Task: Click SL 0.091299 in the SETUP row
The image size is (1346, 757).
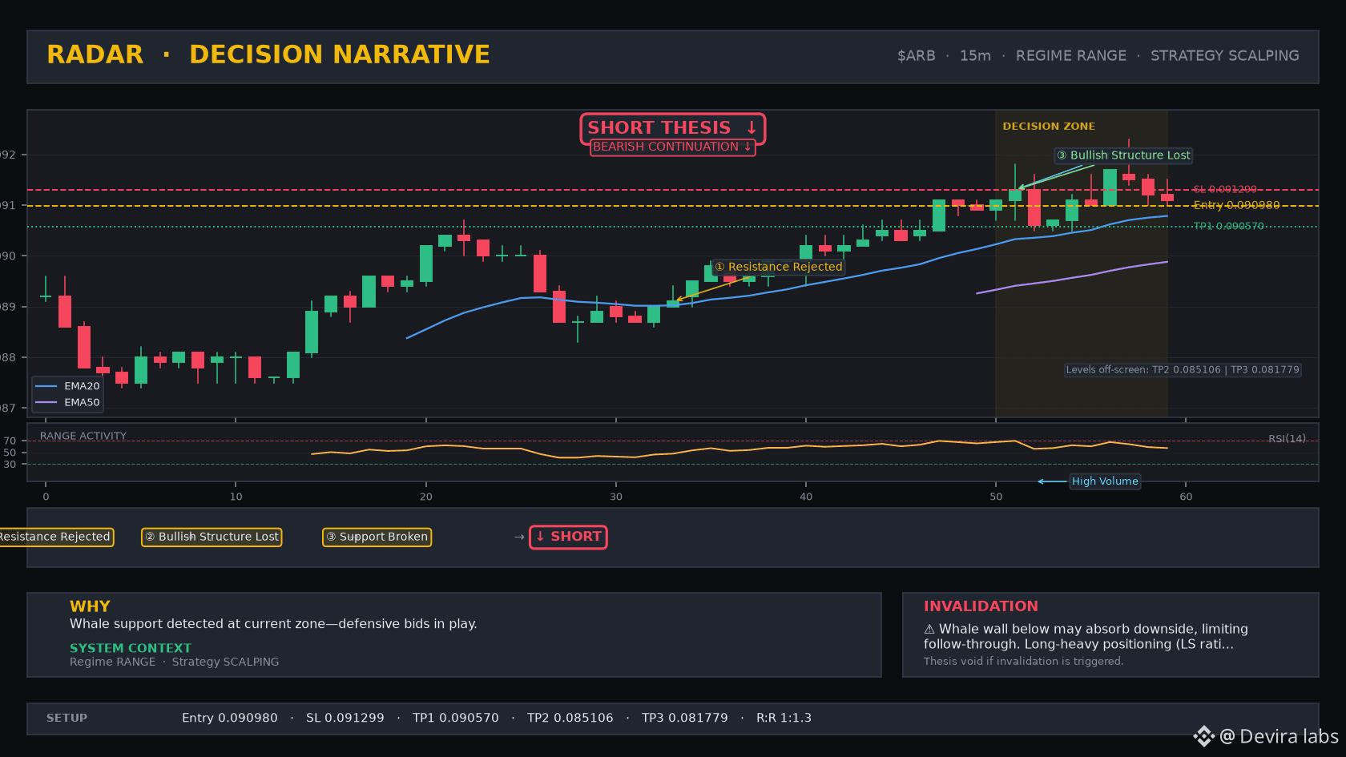Action: pyautogui.click(x=345, y=719)
